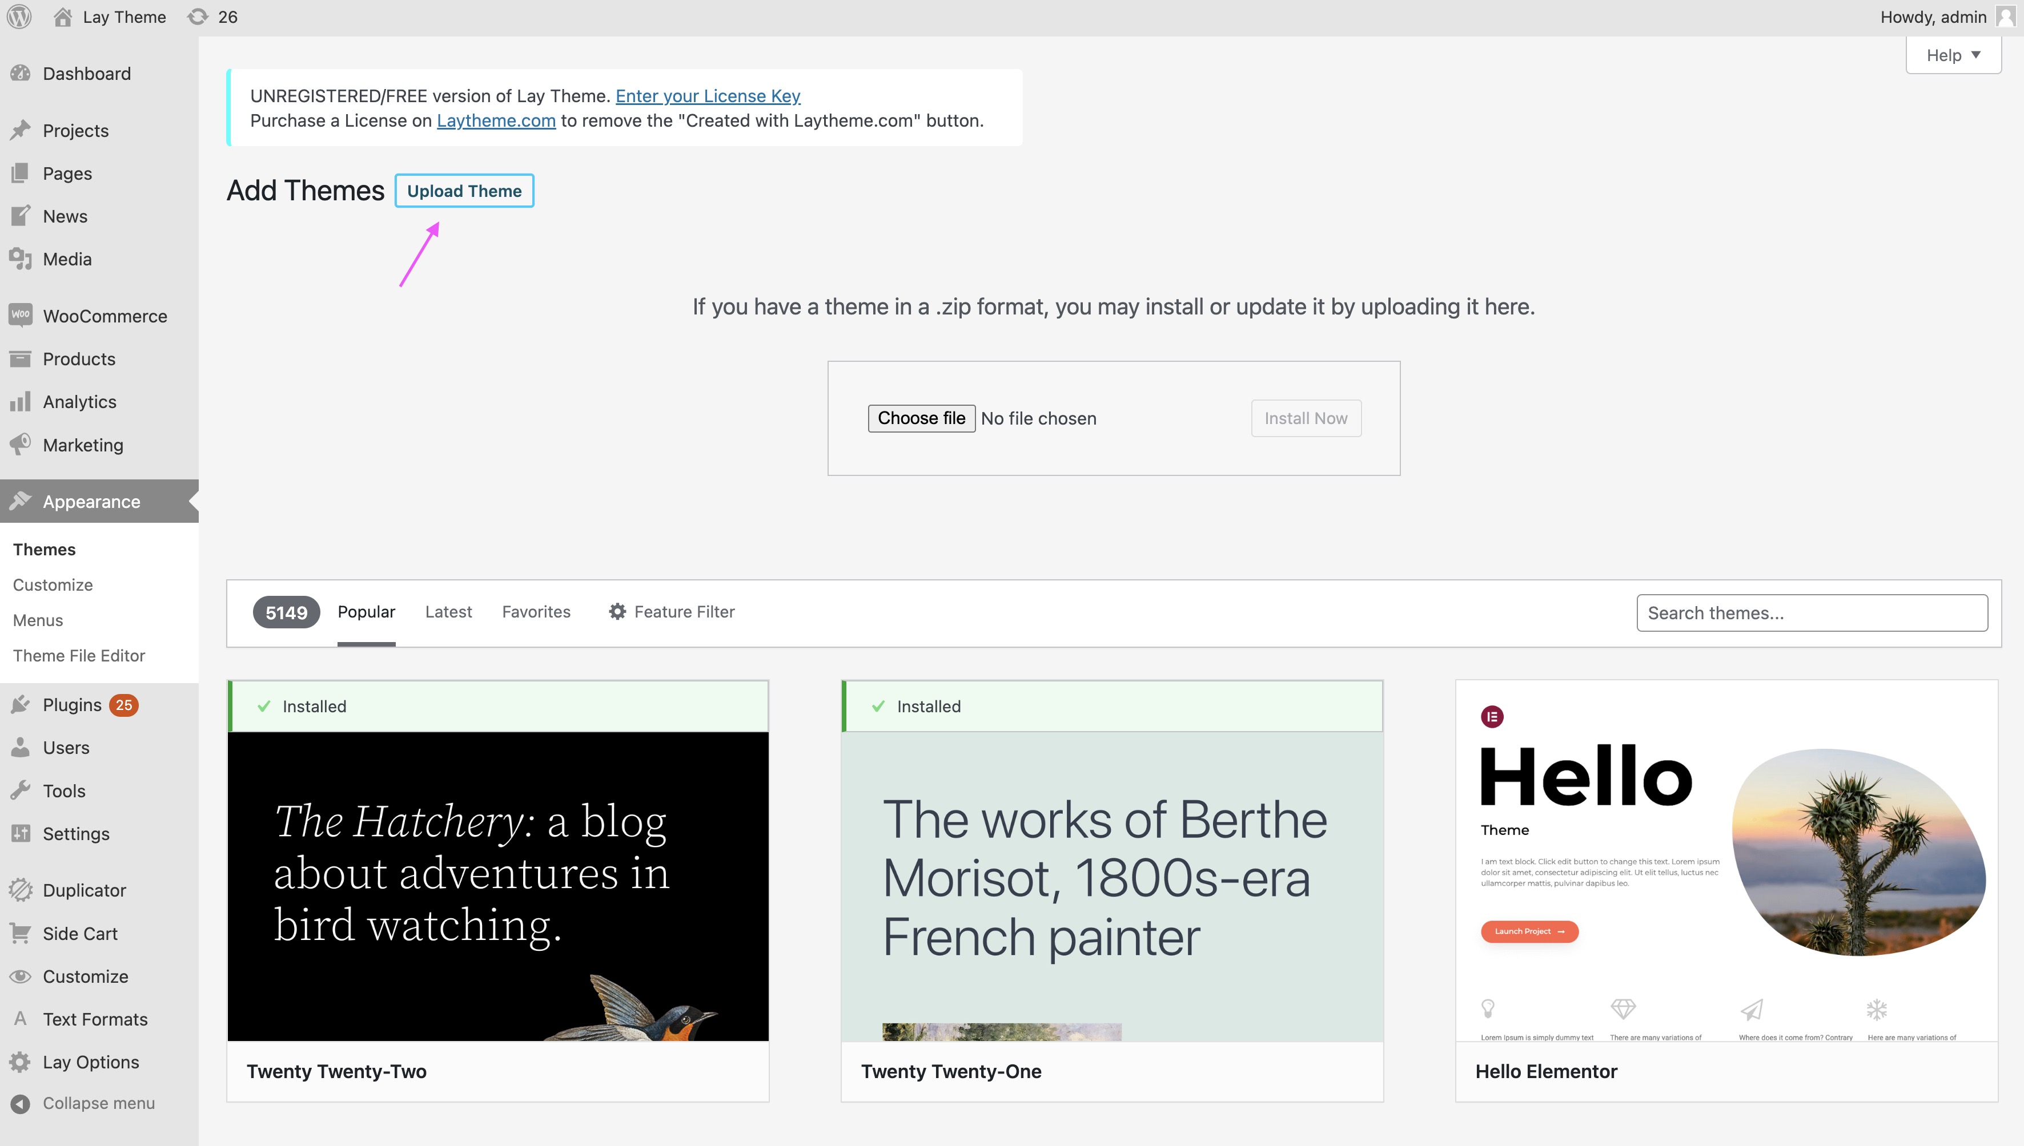Viewport: 2024px width, 1146px height.
Task: Switch to the Favorites themes tab
Action: pos(536,612)
